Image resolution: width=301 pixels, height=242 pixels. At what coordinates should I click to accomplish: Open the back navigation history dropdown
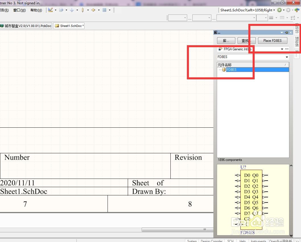point(284,10)
